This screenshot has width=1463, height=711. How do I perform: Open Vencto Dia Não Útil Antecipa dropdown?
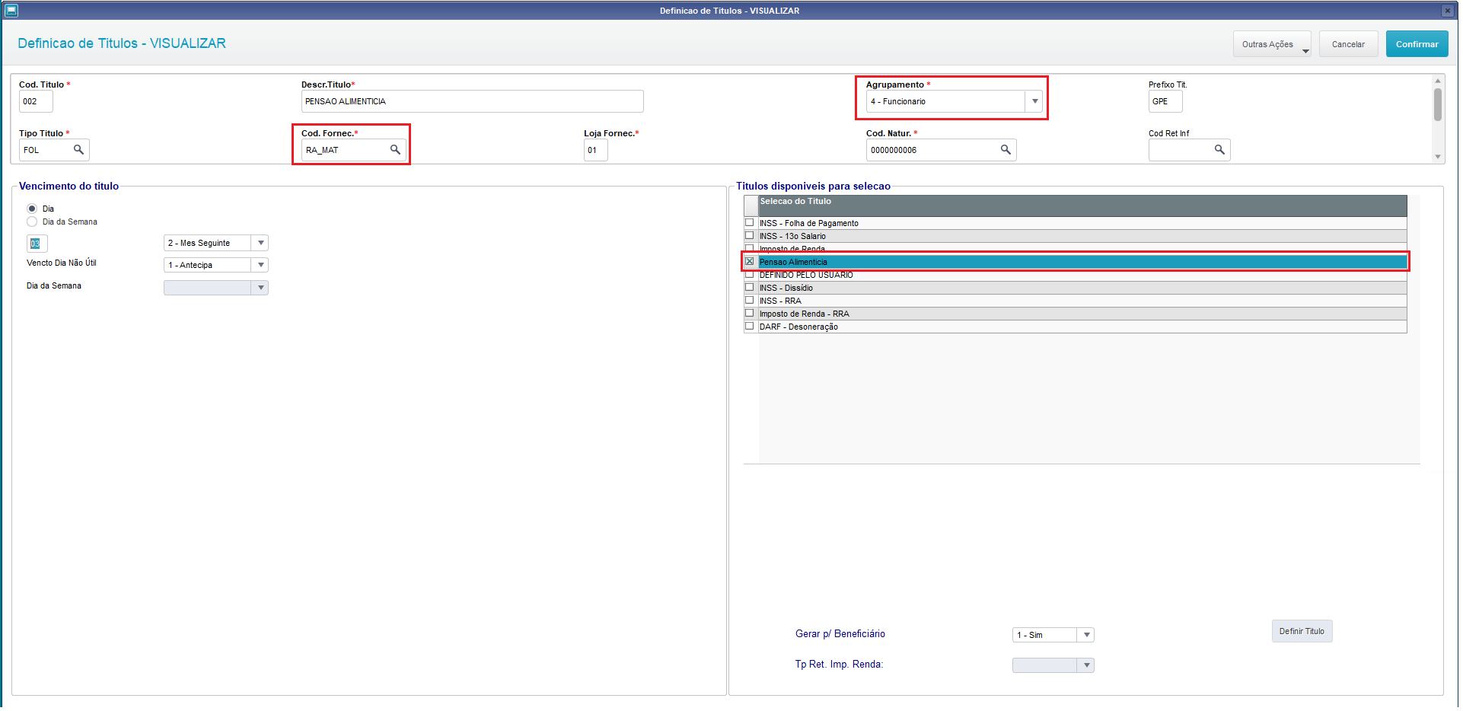(260, 265)
